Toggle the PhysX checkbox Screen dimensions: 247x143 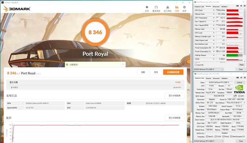point(223,137)
